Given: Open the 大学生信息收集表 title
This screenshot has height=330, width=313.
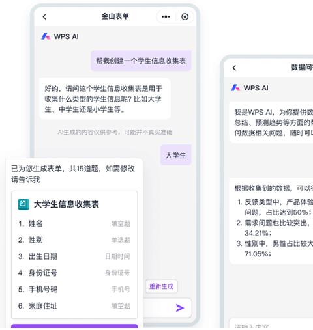Looking at the screenshot, I should [x=67, y=204].
